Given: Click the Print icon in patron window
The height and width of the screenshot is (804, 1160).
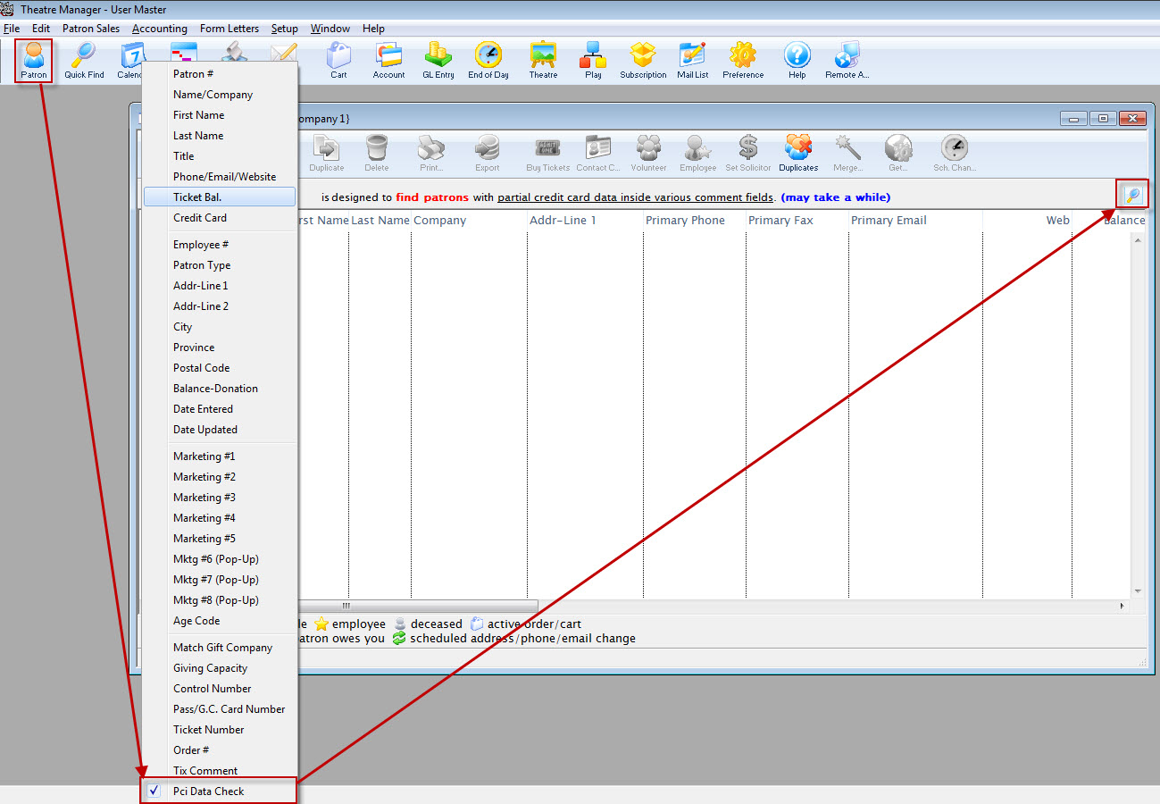Looking at the screenshot, I should click(431, 154).
